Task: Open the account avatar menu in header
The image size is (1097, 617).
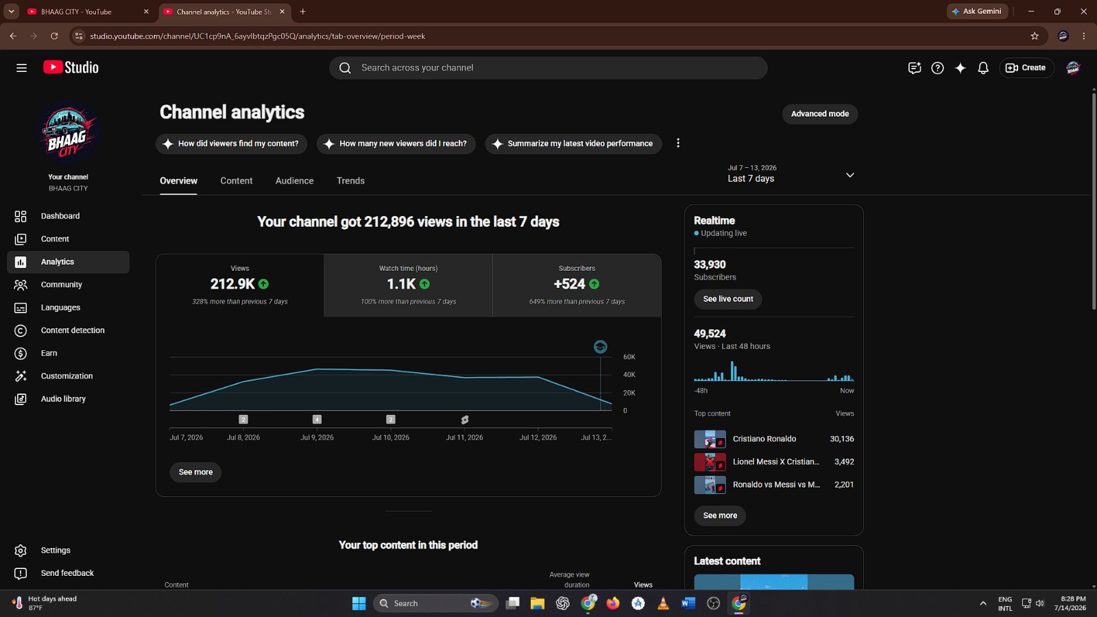Action: pos(1073,68)
